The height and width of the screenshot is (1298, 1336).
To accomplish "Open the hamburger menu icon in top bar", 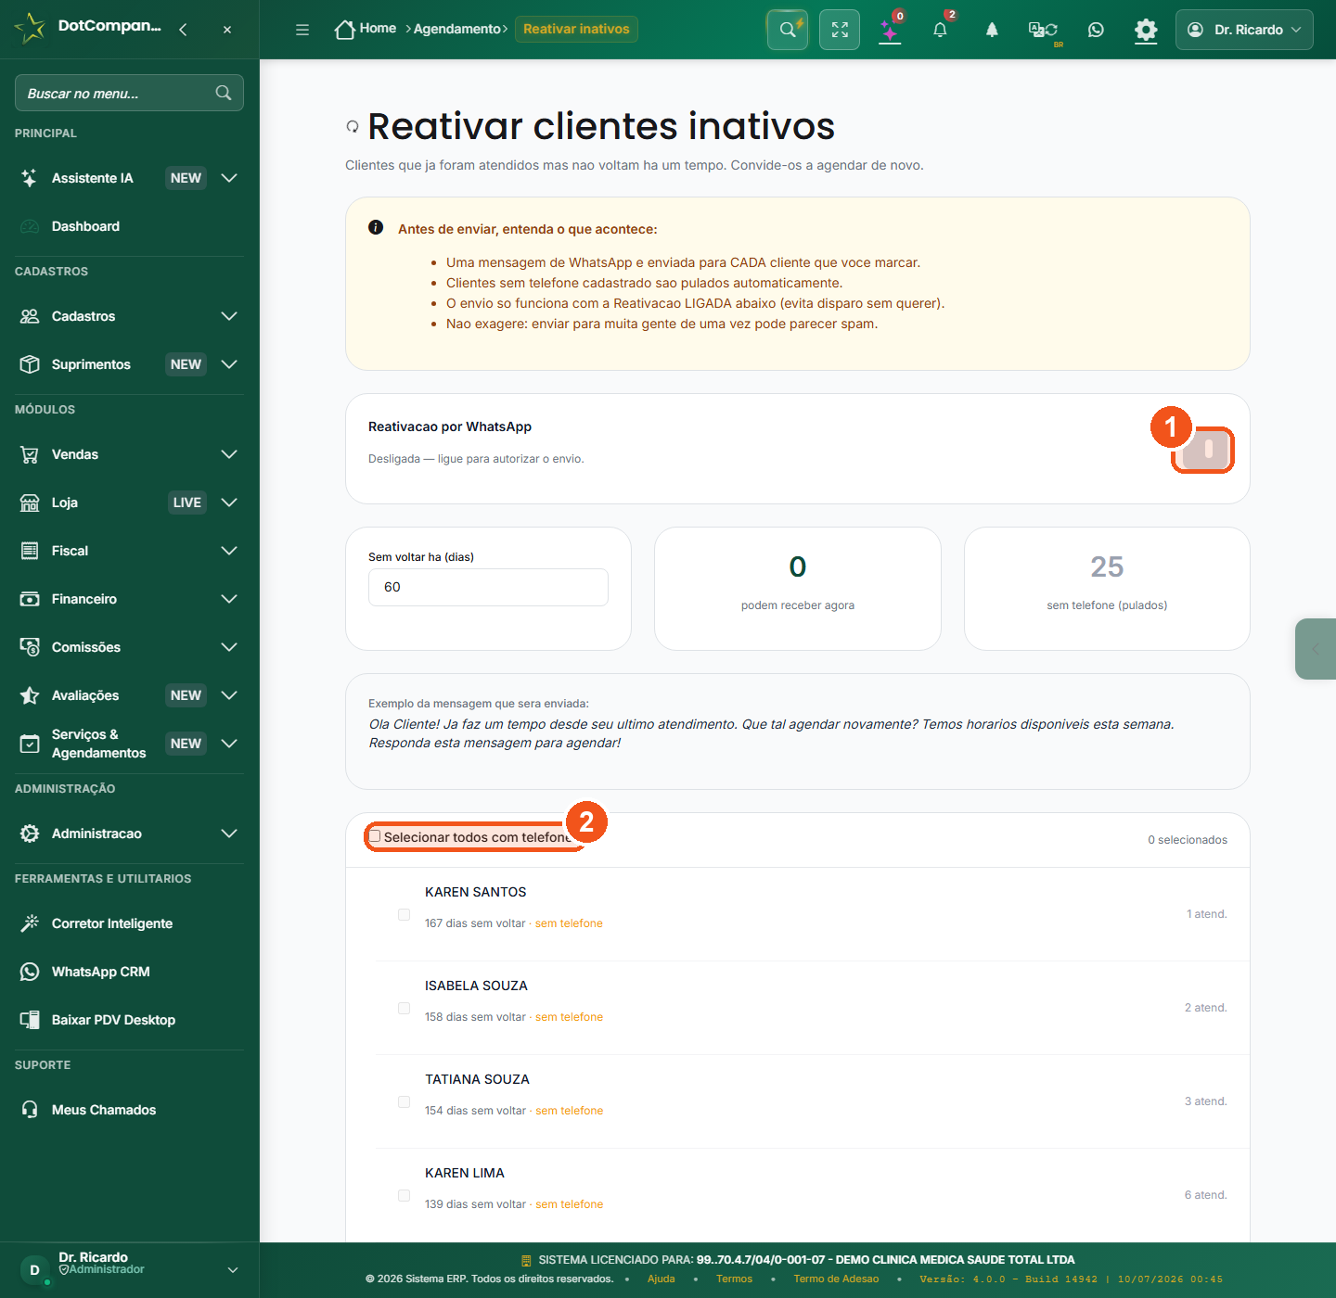I will coord(302,30).
